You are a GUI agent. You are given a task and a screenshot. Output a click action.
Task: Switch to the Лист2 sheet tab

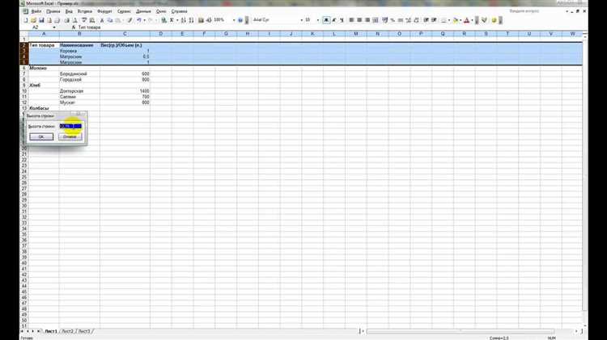point(68,331)
